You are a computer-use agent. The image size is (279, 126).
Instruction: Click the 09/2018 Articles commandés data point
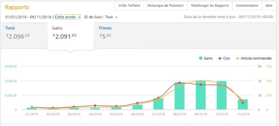(x=201, y=81)
